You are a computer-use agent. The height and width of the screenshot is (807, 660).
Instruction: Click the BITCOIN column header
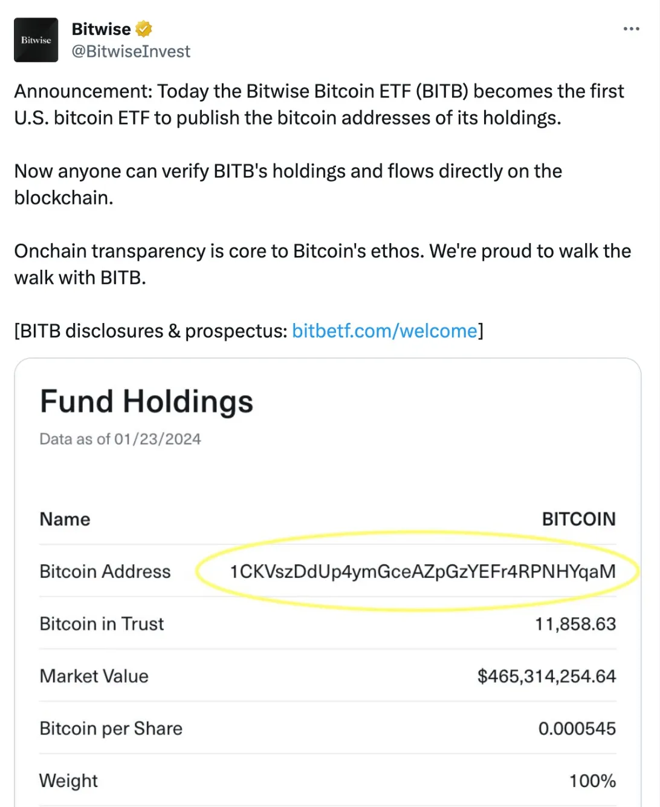point(578,519)
